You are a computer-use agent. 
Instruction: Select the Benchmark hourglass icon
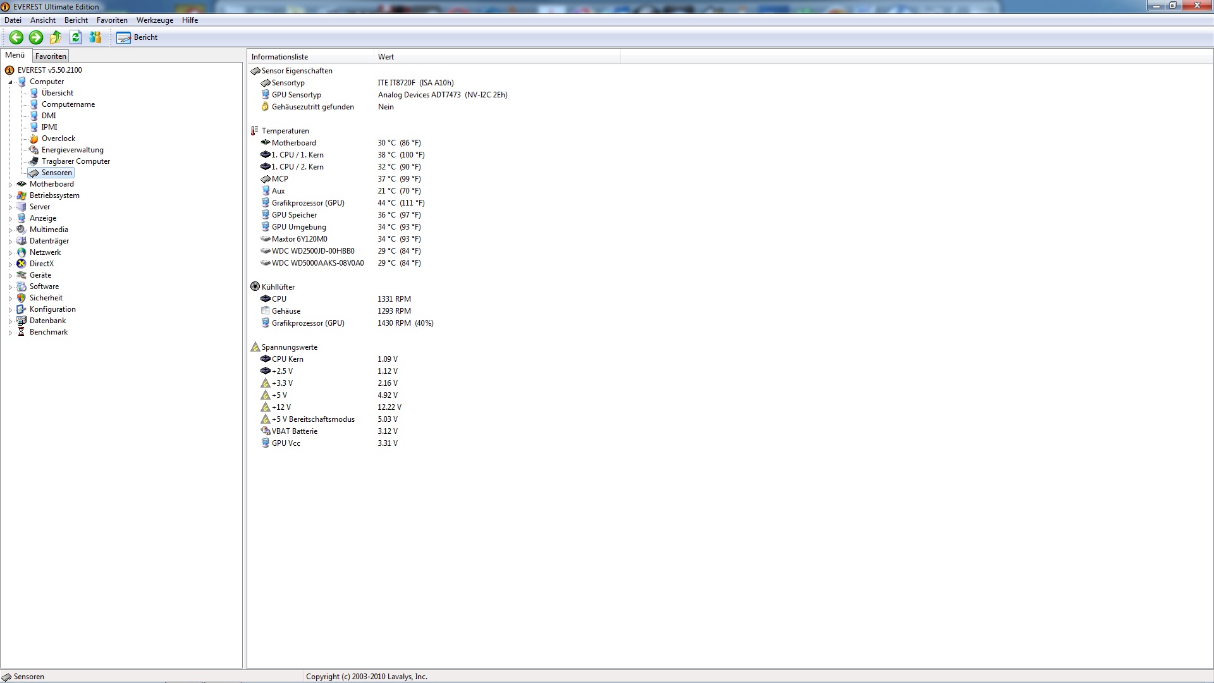click(21, 332)
